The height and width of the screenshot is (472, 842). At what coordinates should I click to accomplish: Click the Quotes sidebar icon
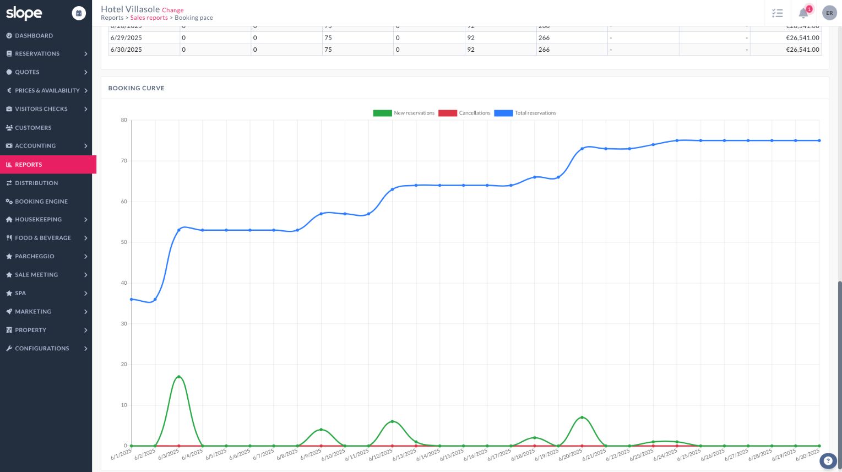9,72
